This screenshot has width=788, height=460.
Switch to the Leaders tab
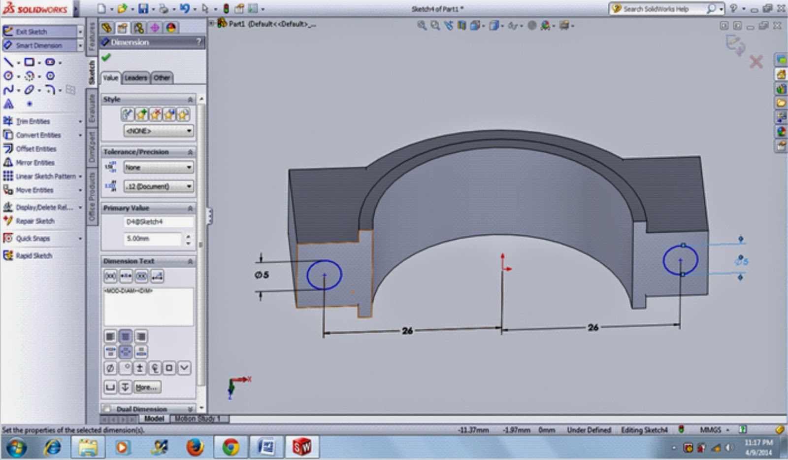click(137, 77)
